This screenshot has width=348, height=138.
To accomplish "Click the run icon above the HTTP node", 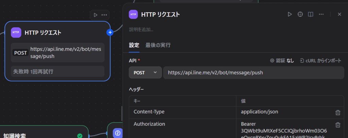I will (x=95, y=15).
